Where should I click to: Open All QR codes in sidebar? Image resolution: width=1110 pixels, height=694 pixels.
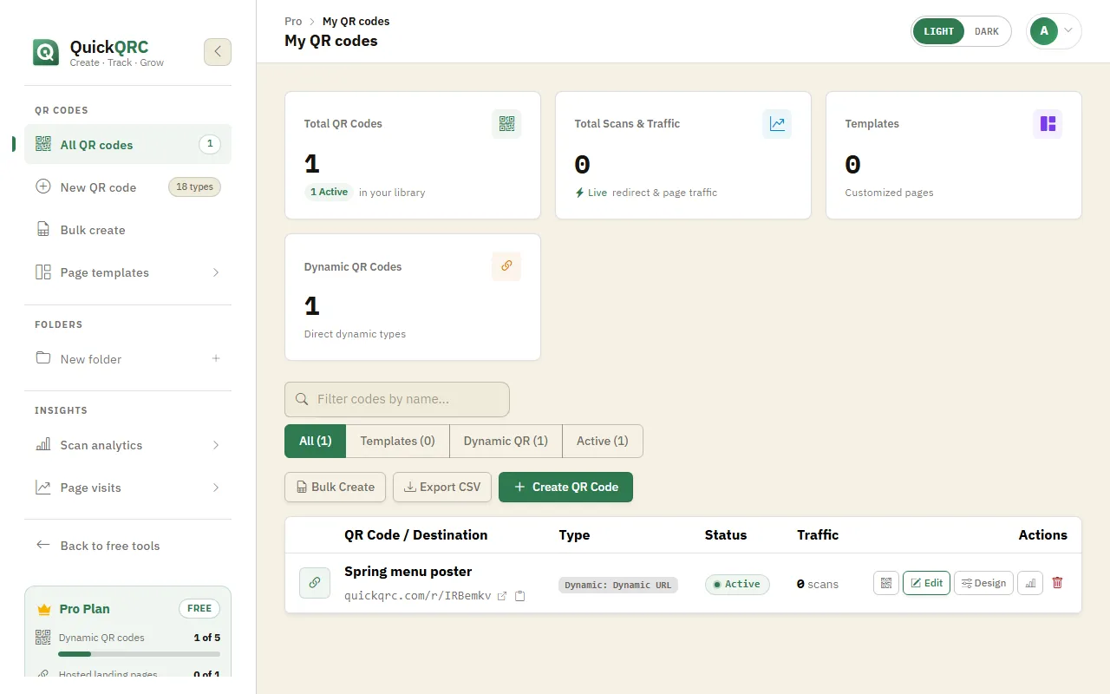[127, 145]
